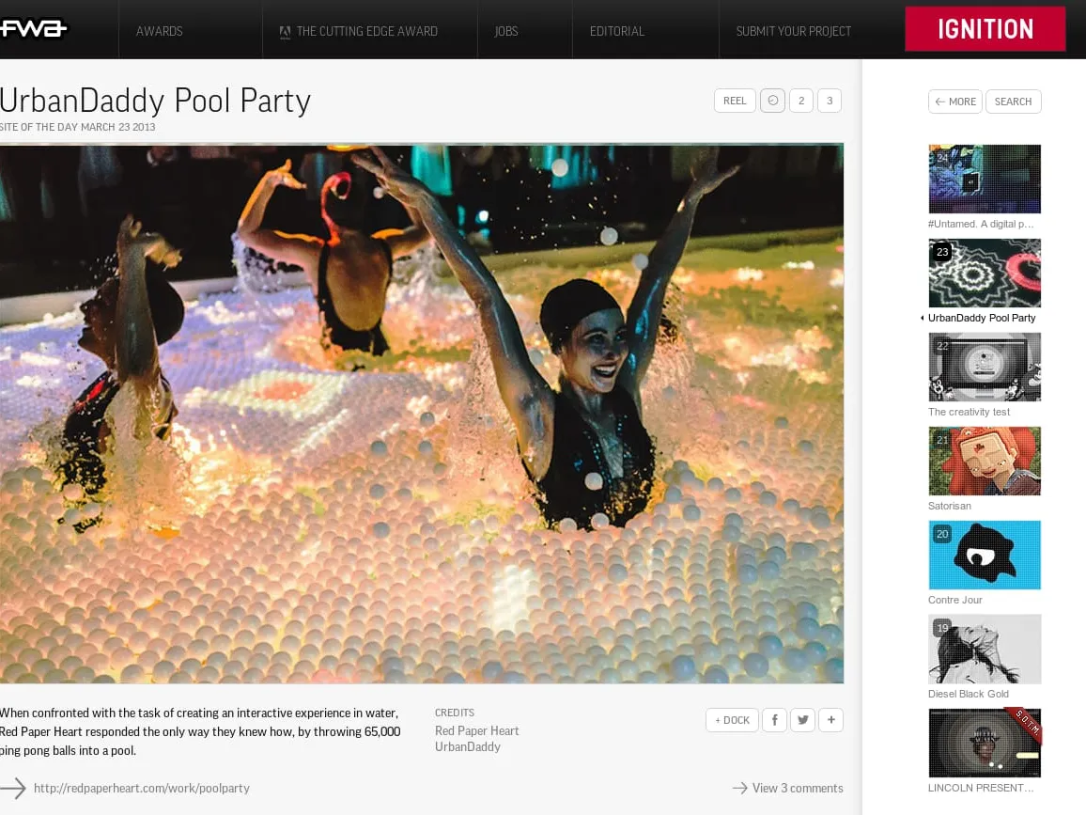Click the 'CREDITS' heading
The image size is (1086, 815).
tap(455, 713)
